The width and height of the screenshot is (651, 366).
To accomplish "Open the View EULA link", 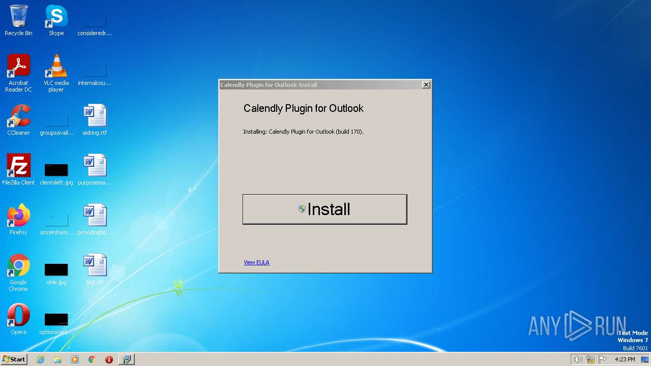I will [x=256, y=262].
